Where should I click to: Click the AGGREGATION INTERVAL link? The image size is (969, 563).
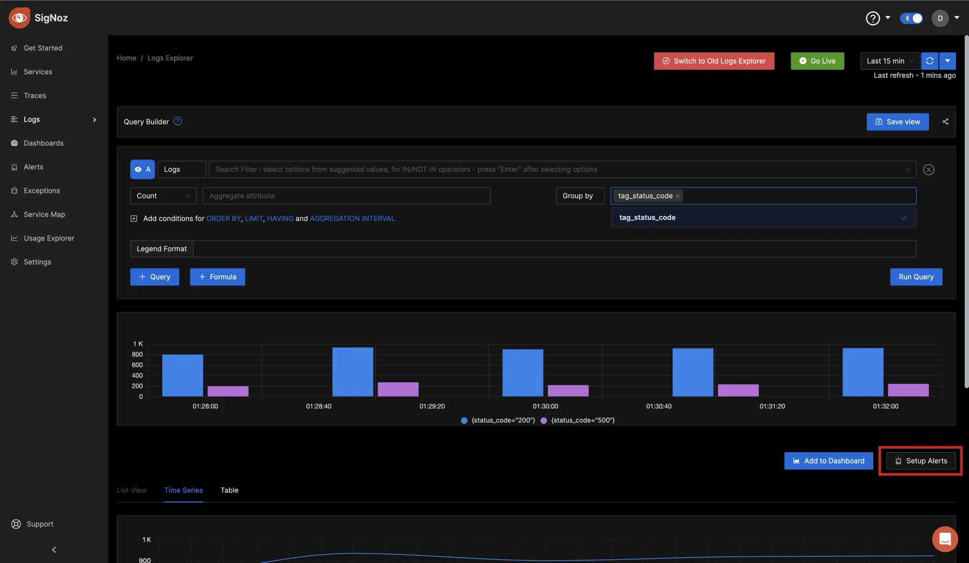click(x=352, y=218)
